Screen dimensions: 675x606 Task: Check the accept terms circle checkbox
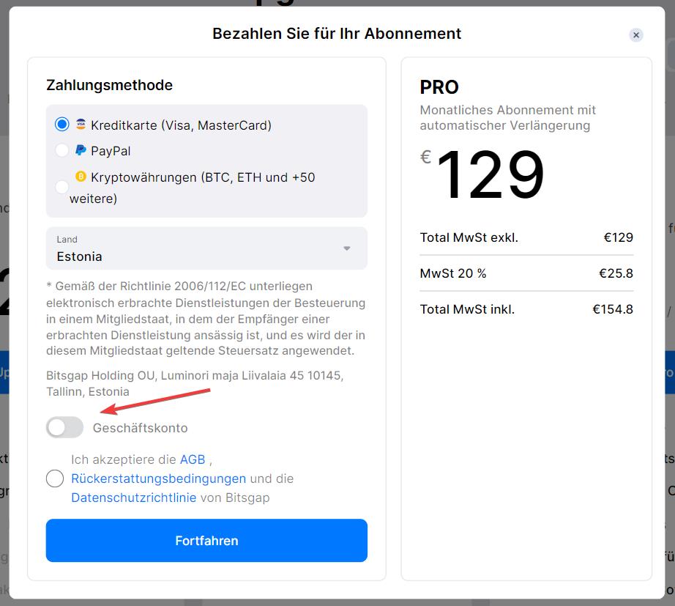pyautogui.click(x=55, y=478)
